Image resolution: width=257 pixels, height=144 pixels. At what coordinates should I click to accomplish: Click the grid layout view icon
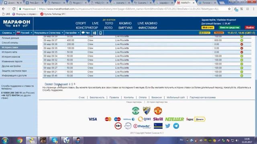click(x=95, y=33)
